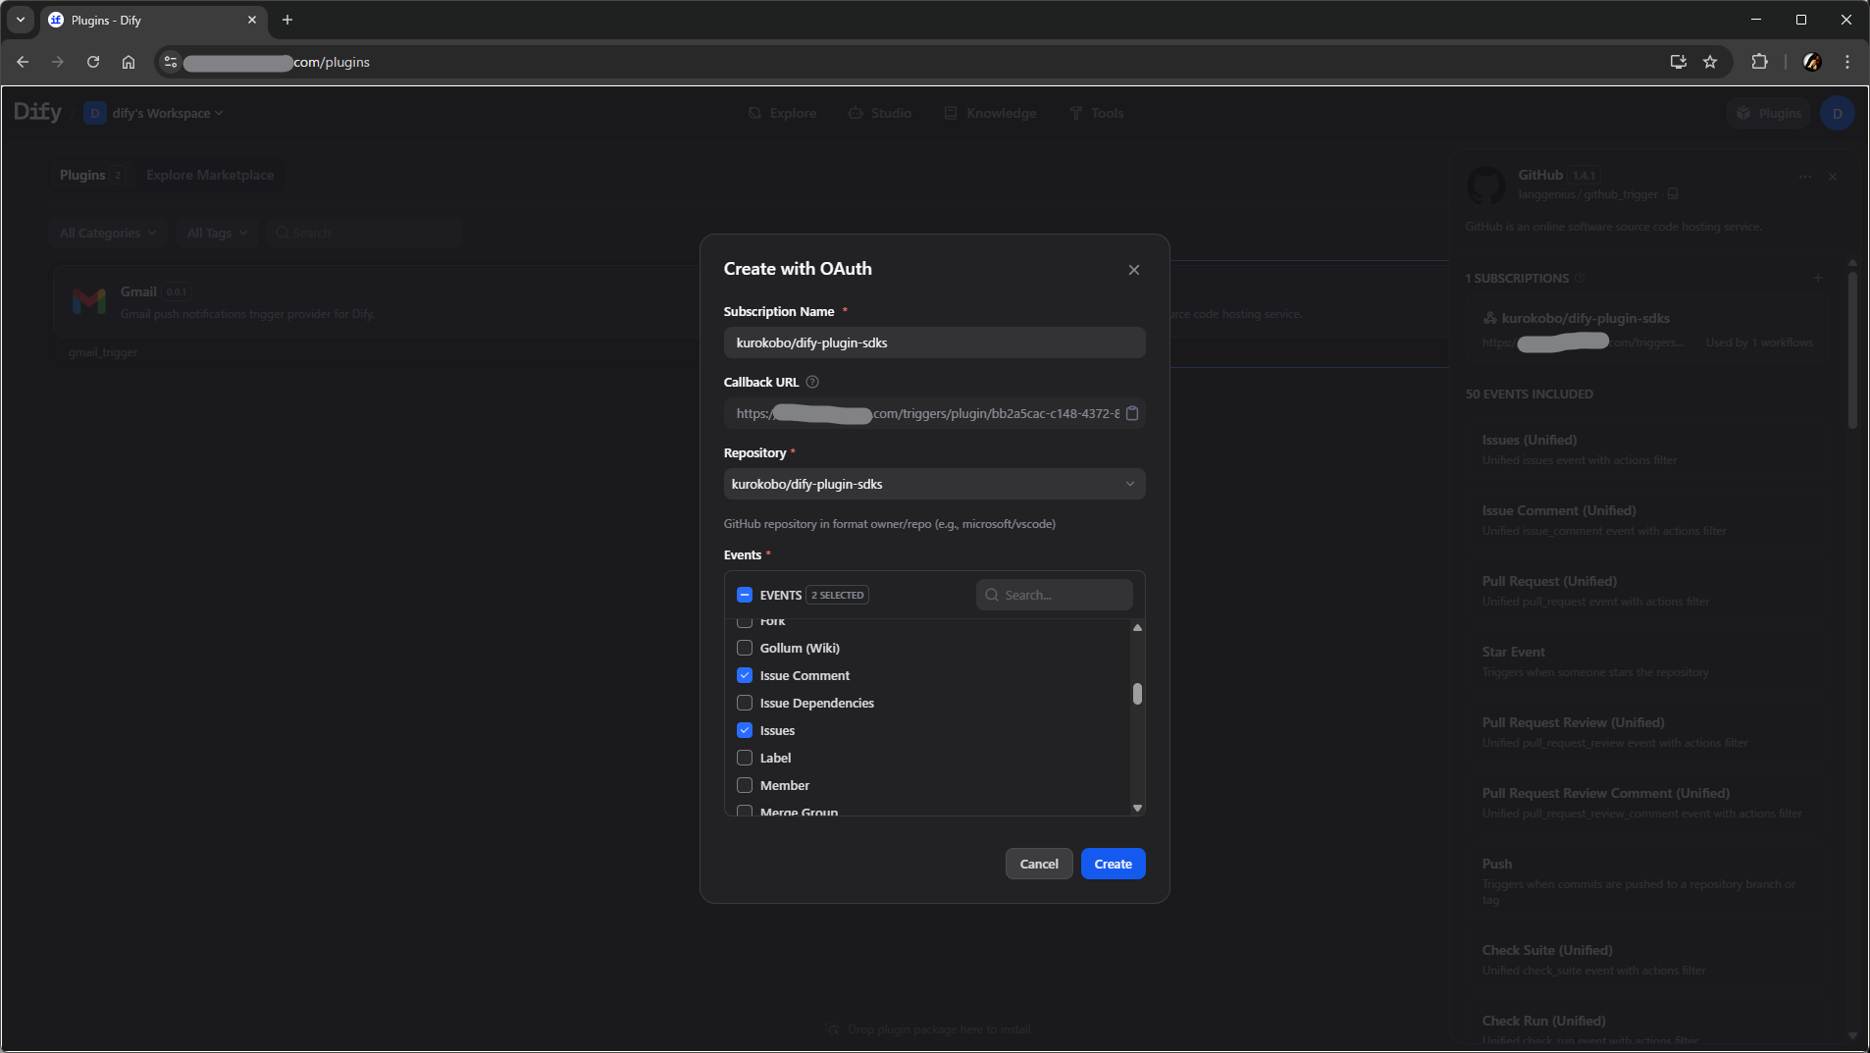Image resolution: width=1870 pixels, height=1053 pixels.
Task: Bookmark this page with star icon
Action: pos(1710,62)
